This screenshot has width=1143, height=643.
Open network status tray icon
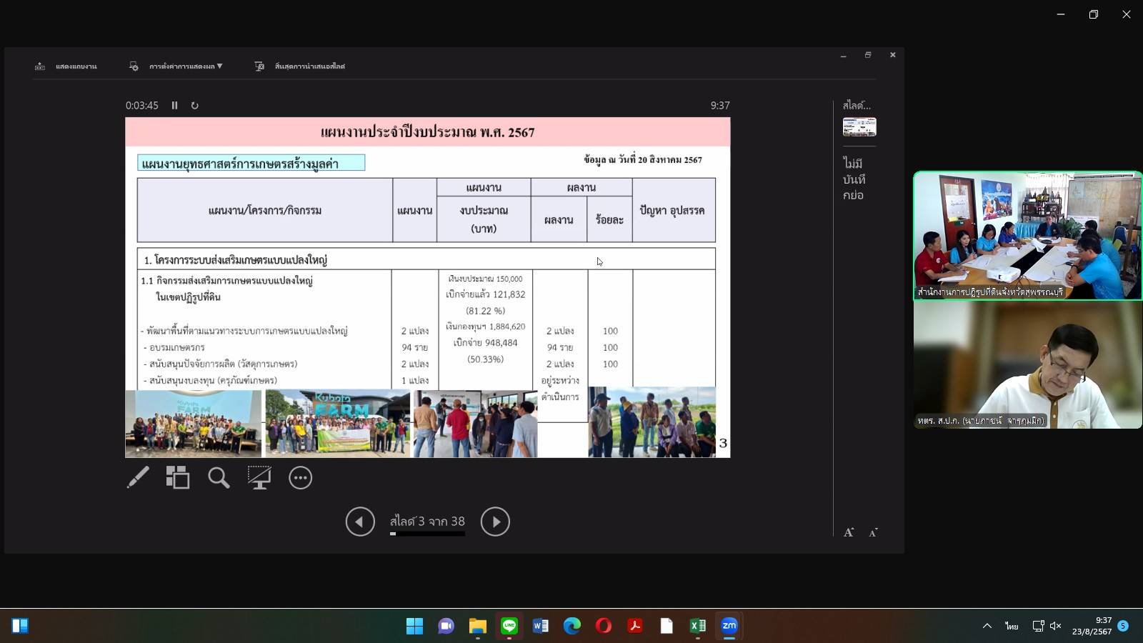coord(1038,626)
